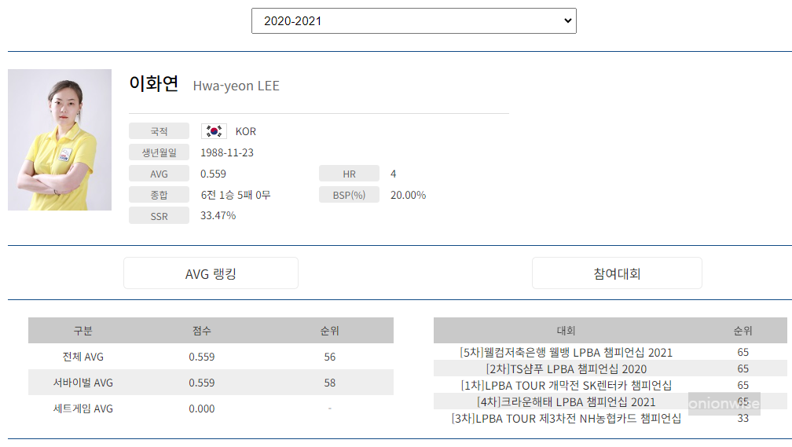Click the 국적 label
The width and height of the screenshot is (792, 447).
(x=159, y=131)
